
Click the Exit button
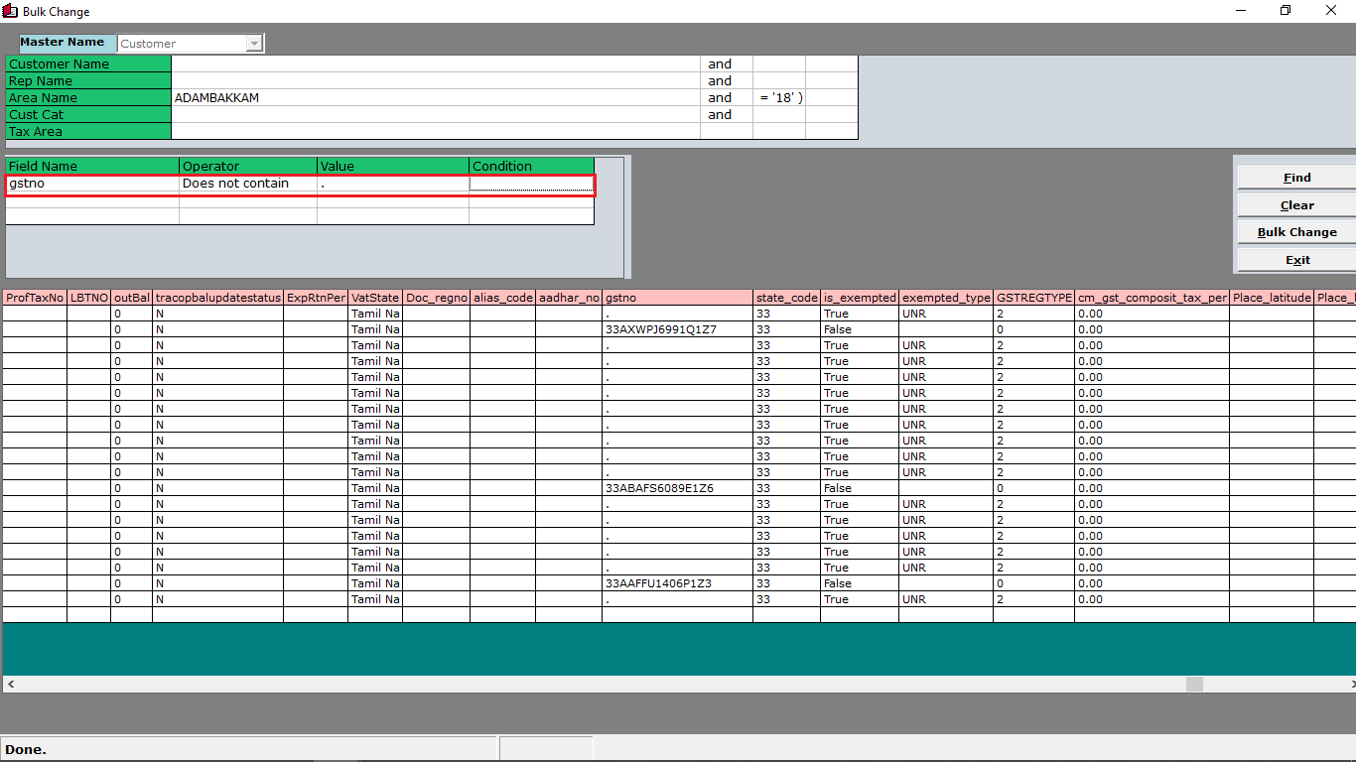point(1296,260)
